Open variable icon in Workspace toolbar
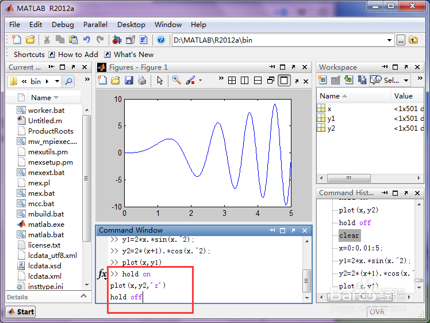Image resolution: width=430 pixels, height=323 pixels. click(x=336, y=80)
